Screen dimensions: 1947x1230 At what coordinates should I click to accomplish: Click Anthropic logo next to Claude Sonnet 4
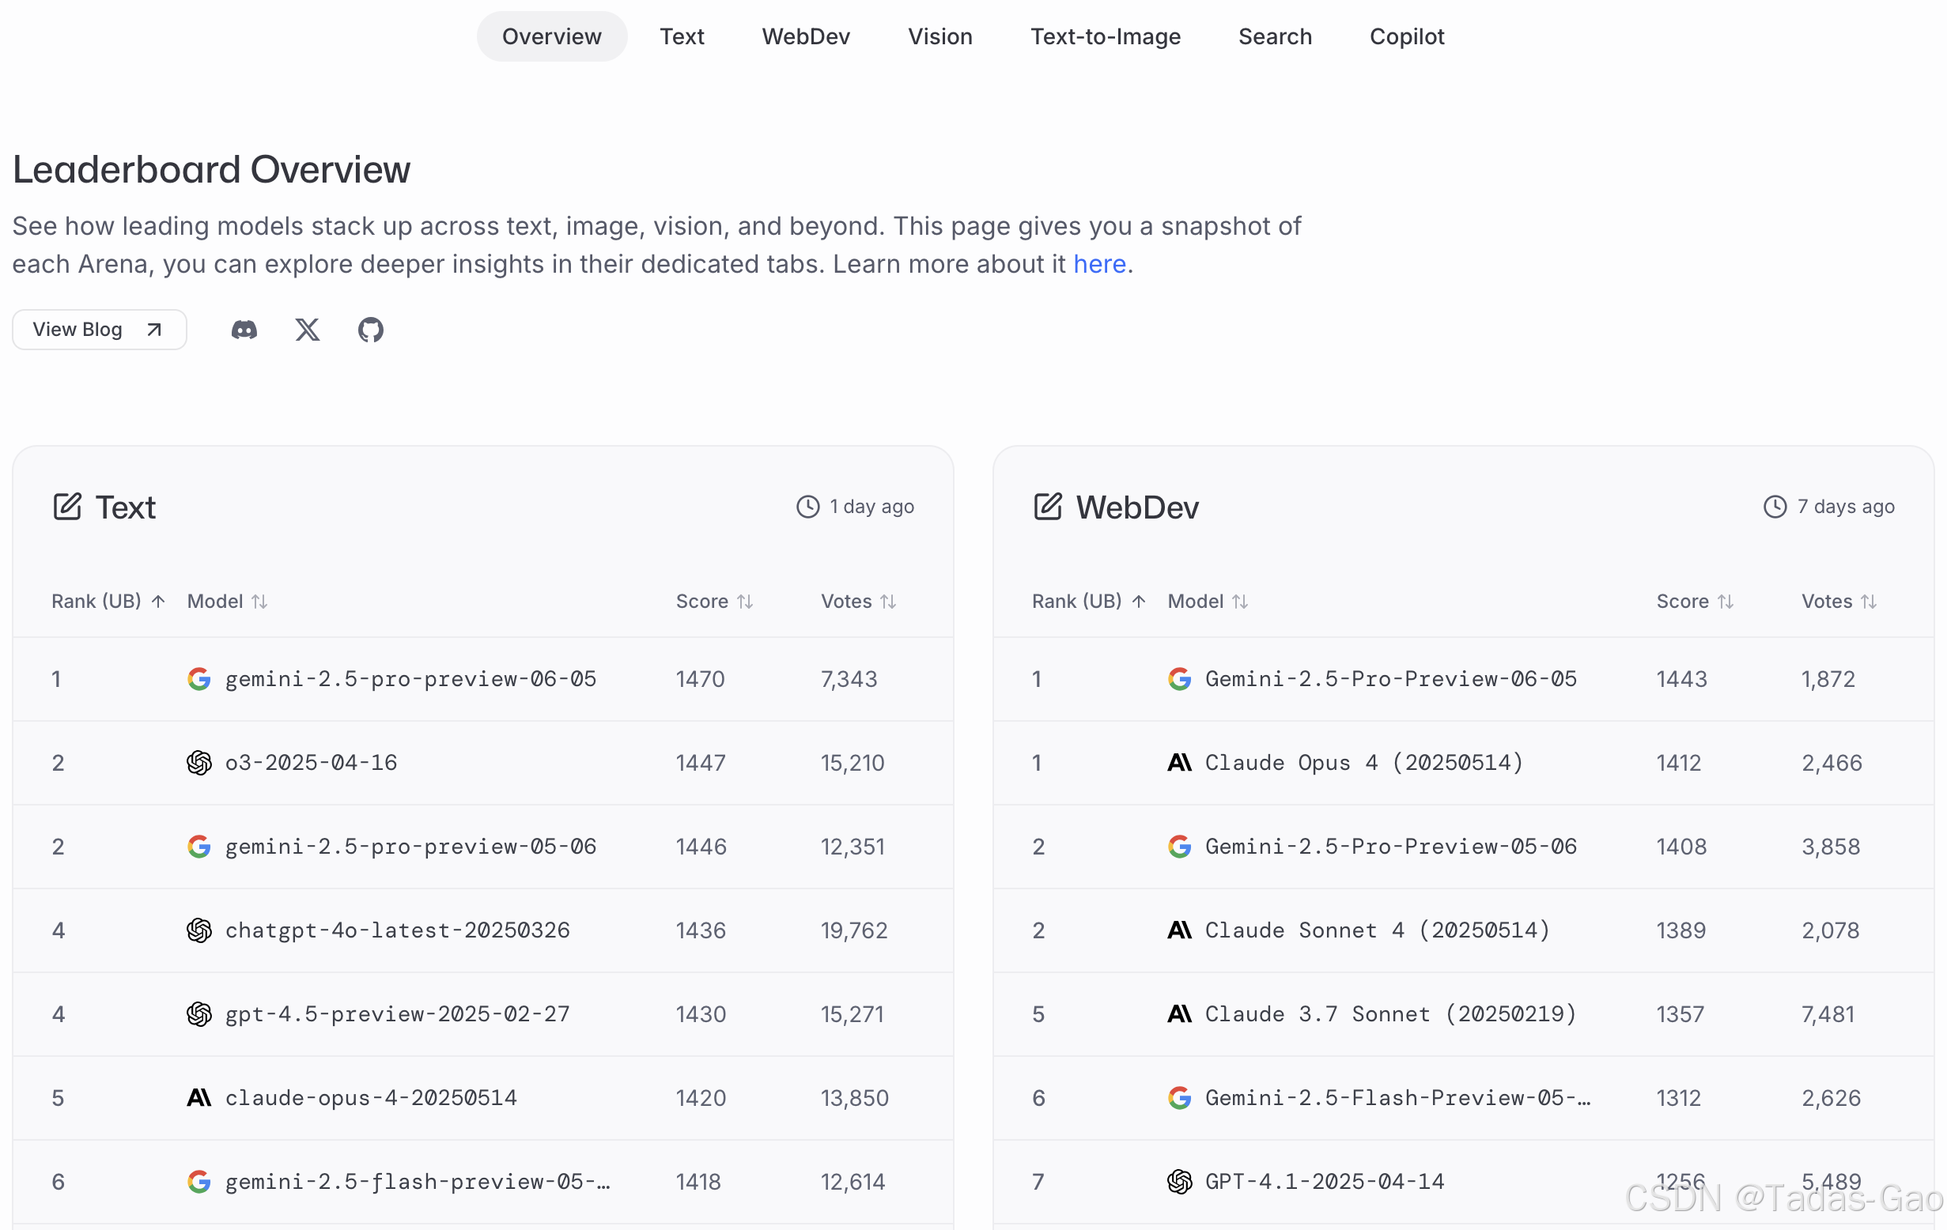pos(1180,930)
